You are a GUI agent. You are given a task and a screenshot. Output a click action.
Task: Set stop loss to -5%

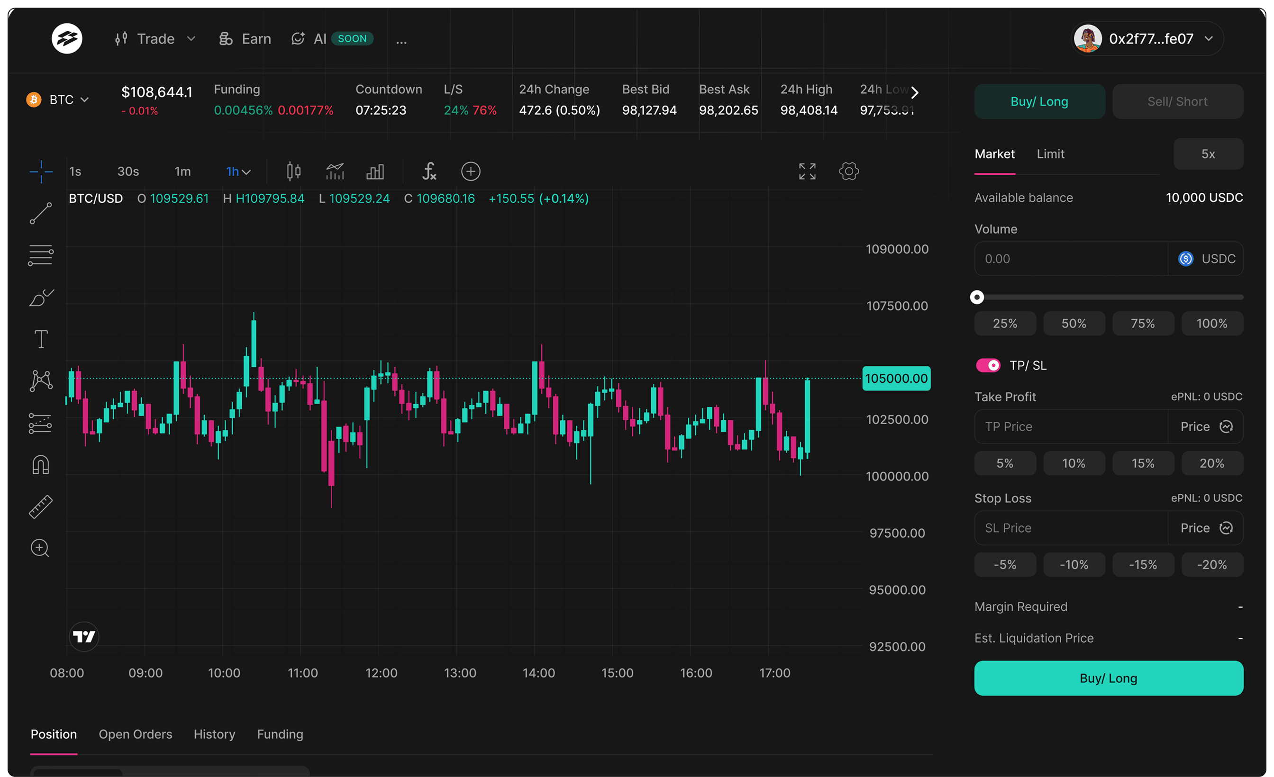[1005, 565]
